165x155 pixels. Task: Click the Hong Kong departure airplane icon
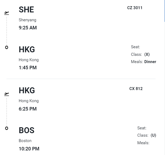[x=6, y=94]
